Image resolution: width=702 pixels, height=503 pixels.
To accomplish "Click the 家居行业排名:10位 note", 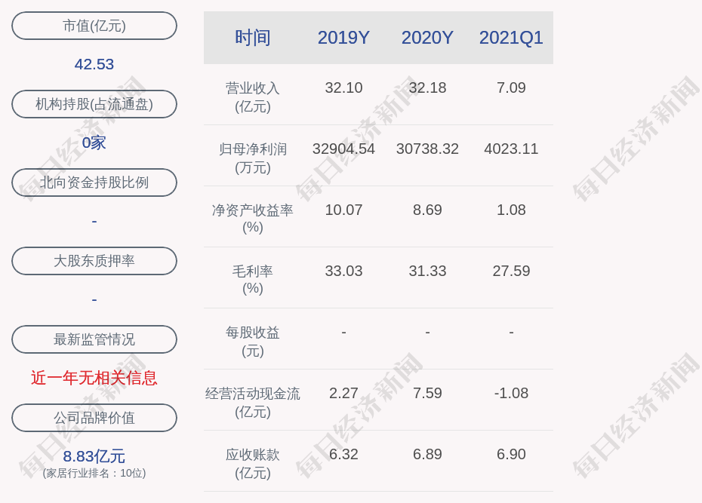I will [94, 473].
